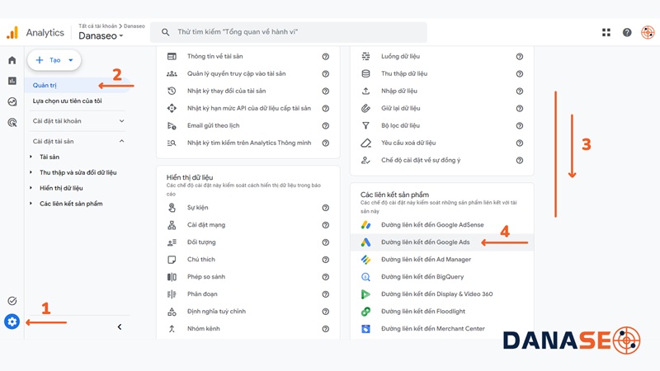Click the Ad Manager logo icon
Viewport: 660px width, 371px height.
(x=365, y=260)
